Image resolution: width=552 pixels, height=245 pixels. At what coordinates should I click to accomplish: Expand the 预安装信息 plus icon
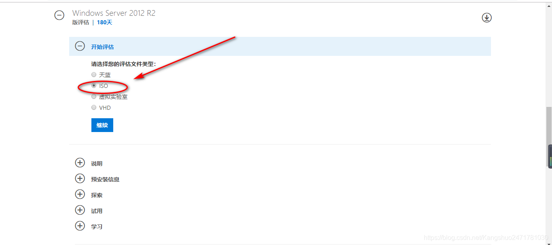[80, 179]
